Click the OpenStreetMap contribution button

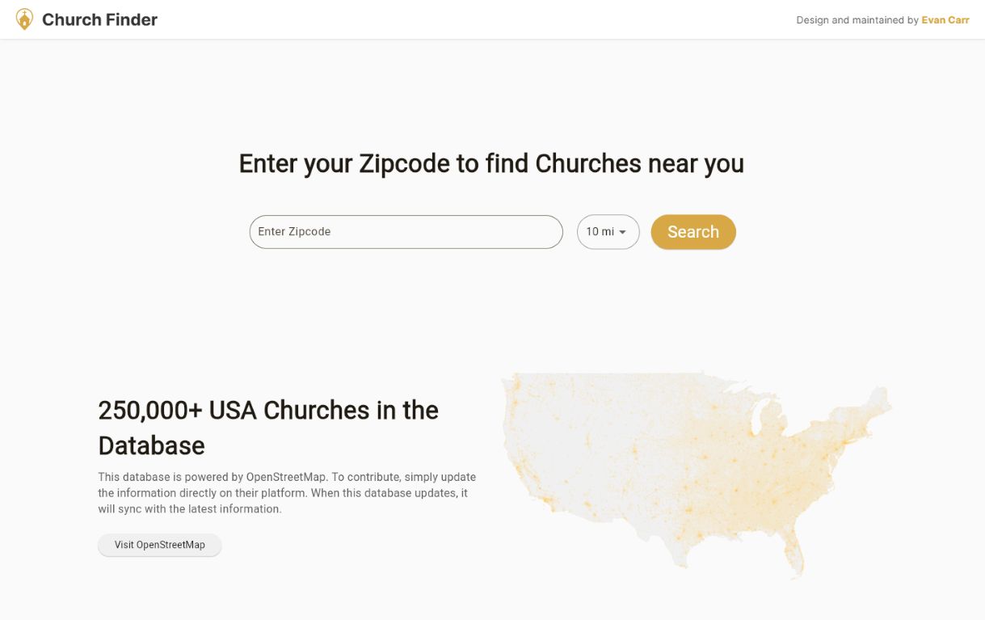click(159, 545)
